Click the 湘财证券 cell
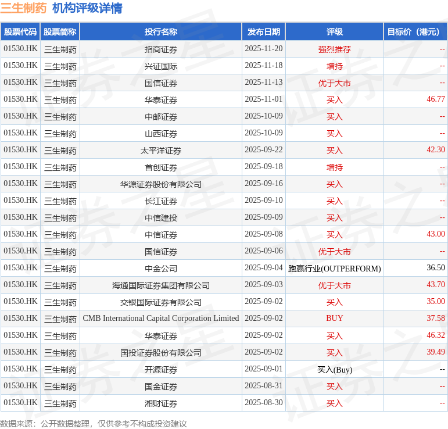Screen dimensions: 448x429 pos(161,403)
